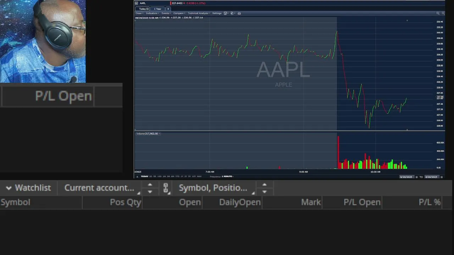The width and height of the screenshot is (454, 255).
Task: Select the MAX time range
Action: point(199,176)
